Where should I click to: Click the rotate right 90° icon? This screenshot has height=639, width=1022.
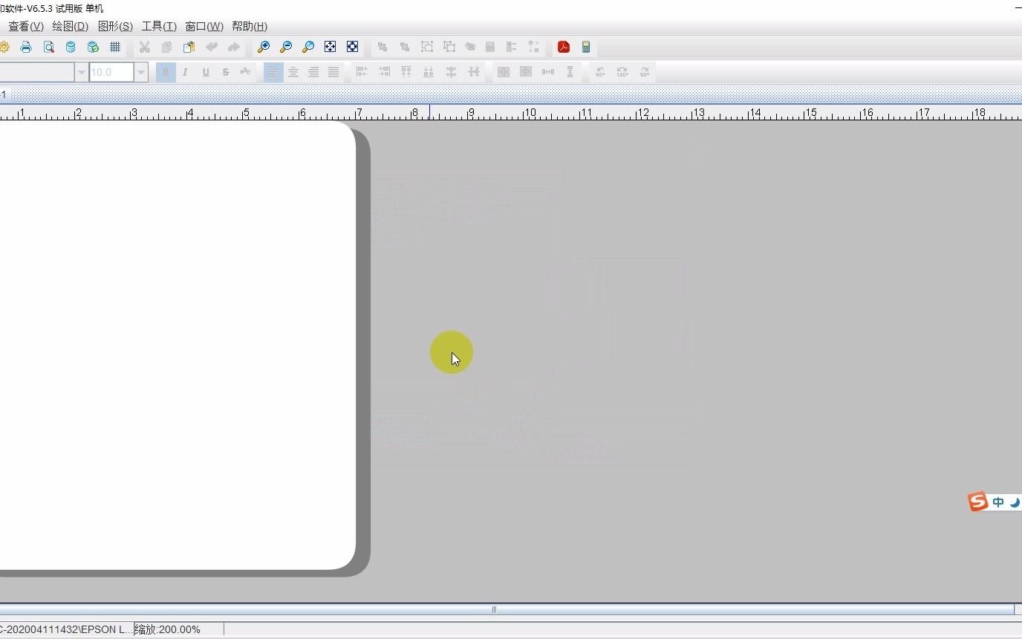pyautogui.click(x=645, y=72)
